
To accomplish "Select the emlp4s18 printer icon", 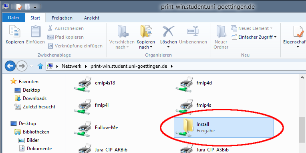I will coord(83,84).
